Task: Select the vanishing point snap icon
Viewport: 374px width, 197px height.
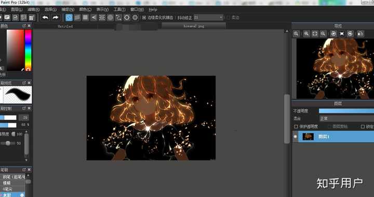Action: pyautogui.click(x=94, y=18)
